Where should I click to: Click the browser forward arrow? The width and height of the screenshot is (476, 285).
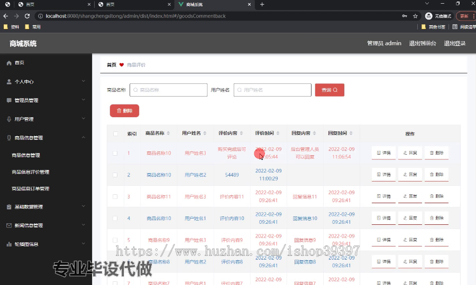point(16,16)
